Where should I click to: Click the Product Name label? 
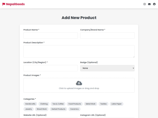[31, 30]
